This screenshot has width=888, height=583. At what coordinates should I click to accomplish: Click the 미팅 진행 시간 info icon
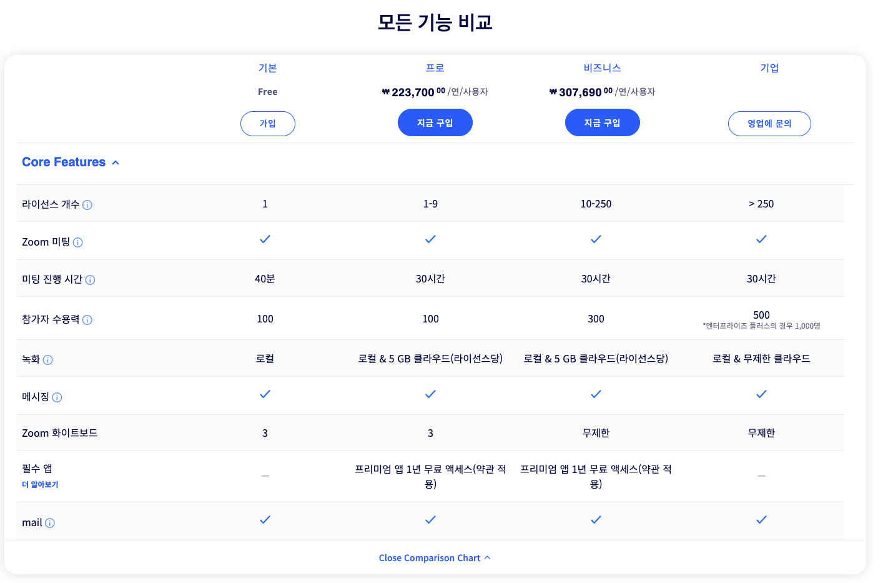90,280
